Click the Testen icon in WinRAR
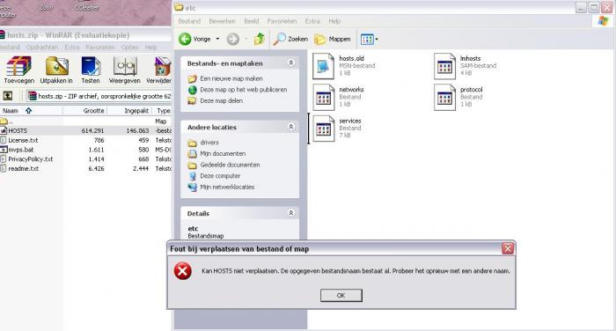This screenshot has height=331, width=616. [x=91, y=70]
